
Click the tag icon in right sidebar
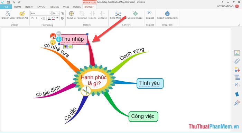point(237,94)
